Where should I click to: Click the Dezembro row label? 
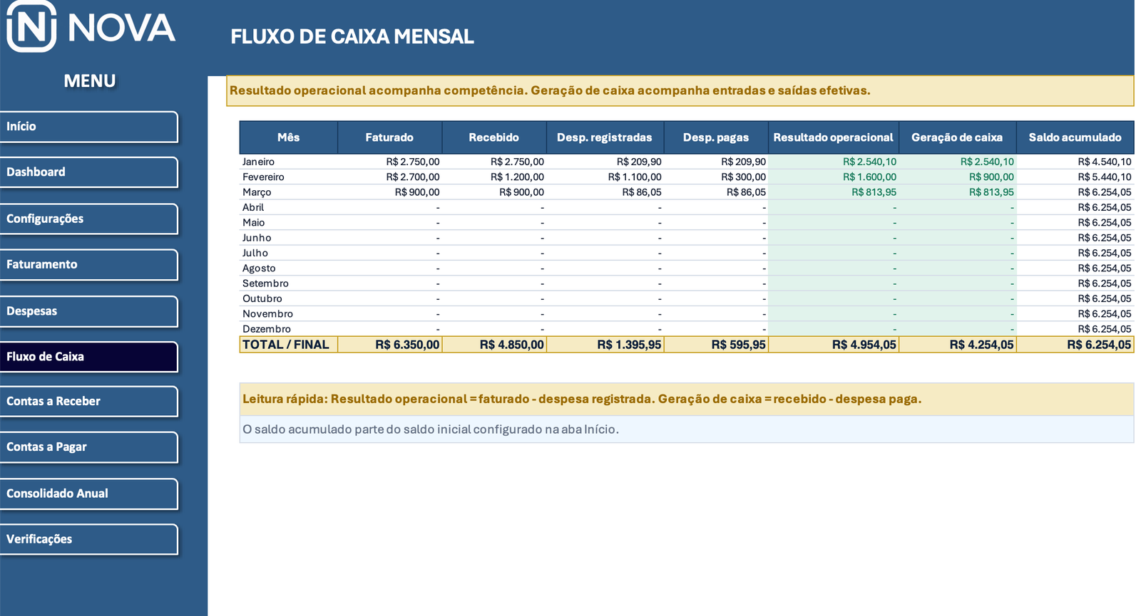click(x=267, y=329)
